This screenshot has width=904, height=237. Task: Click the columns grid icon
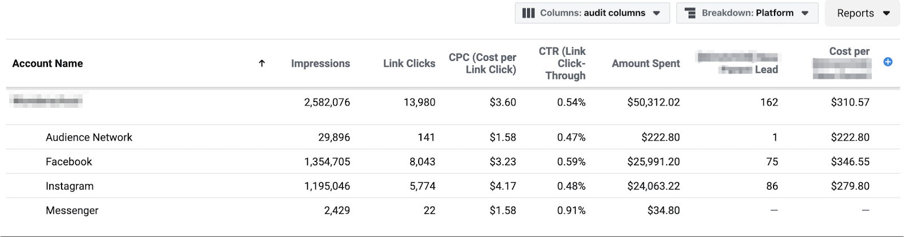[528, 13]
